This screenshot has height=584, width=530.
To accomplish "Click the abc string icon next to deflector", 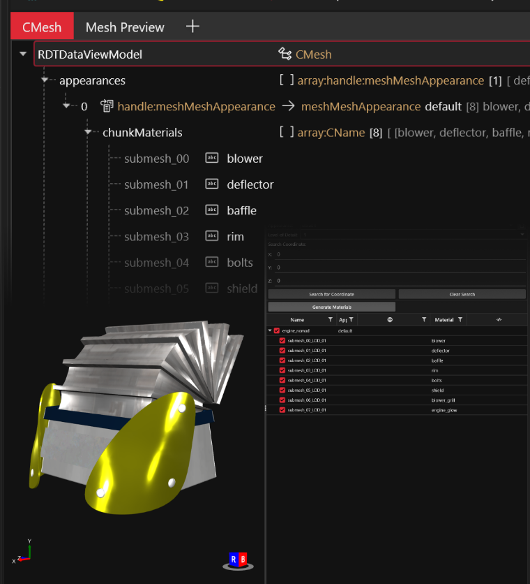I will point(212,184).
